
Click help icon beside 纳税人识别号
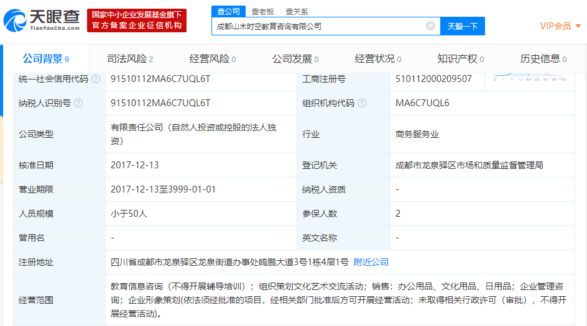coord(78,103)
